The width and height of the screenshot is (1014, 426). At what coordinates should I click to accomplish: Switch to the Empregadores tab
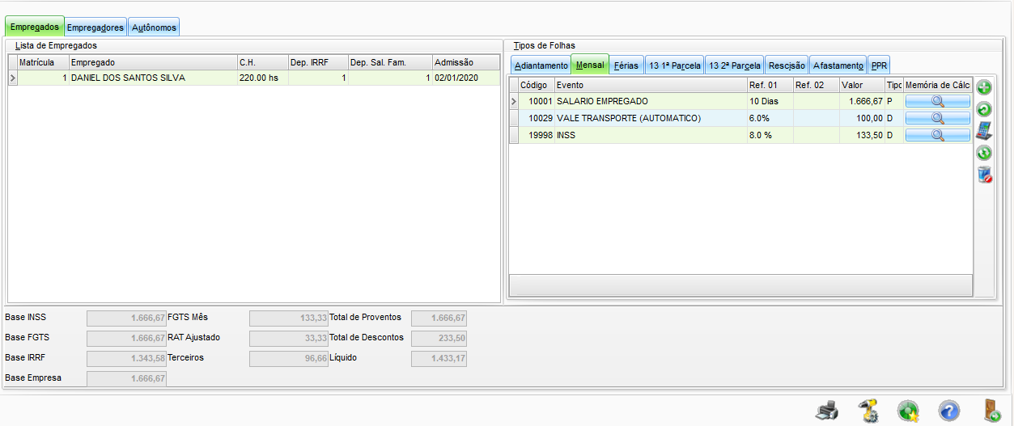(95, 27)
